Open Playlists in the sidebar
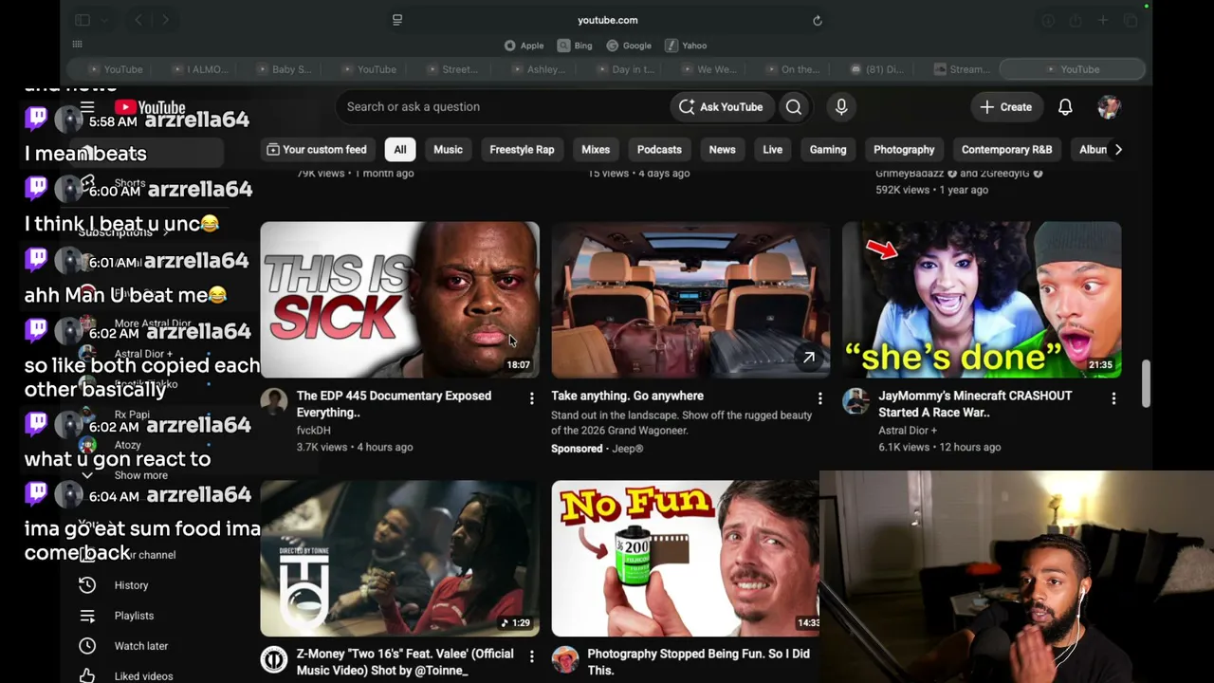 point(134,616)
